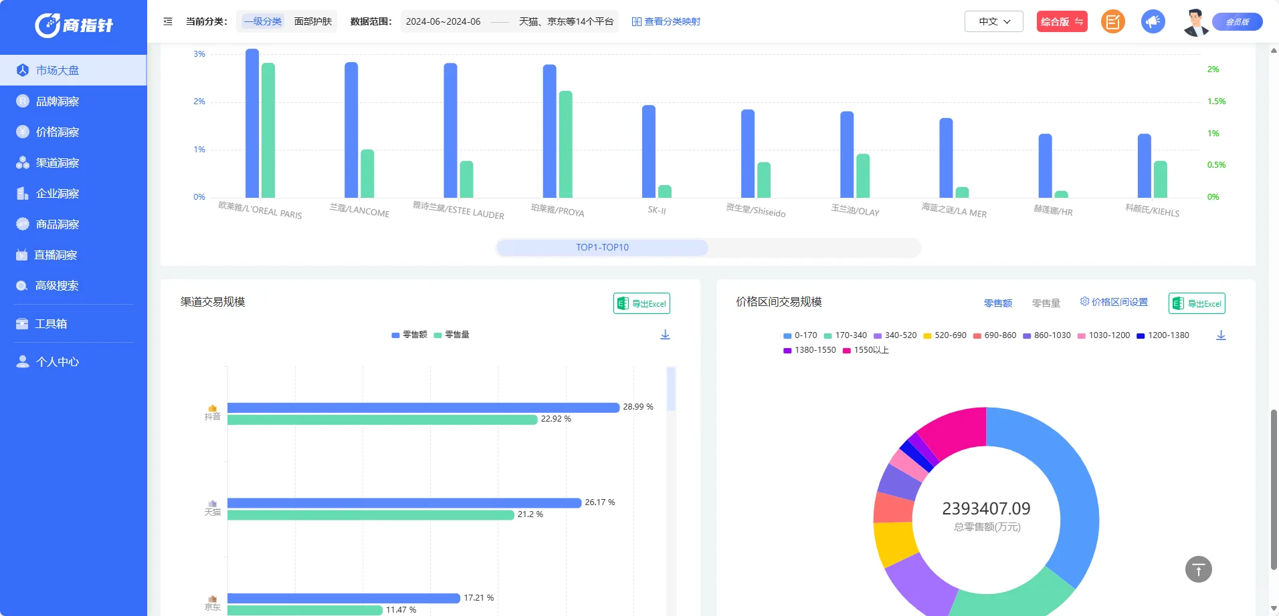Open 价格区间设置 settings link

point(1114,302)
